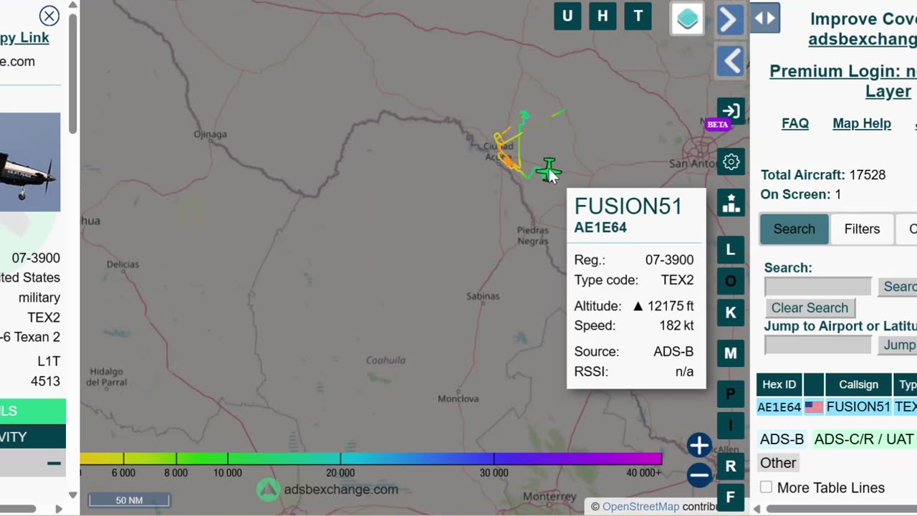Screen dimensions: 917x516
Task: Click the altitude color scale bar
Action: click(371, 458)
